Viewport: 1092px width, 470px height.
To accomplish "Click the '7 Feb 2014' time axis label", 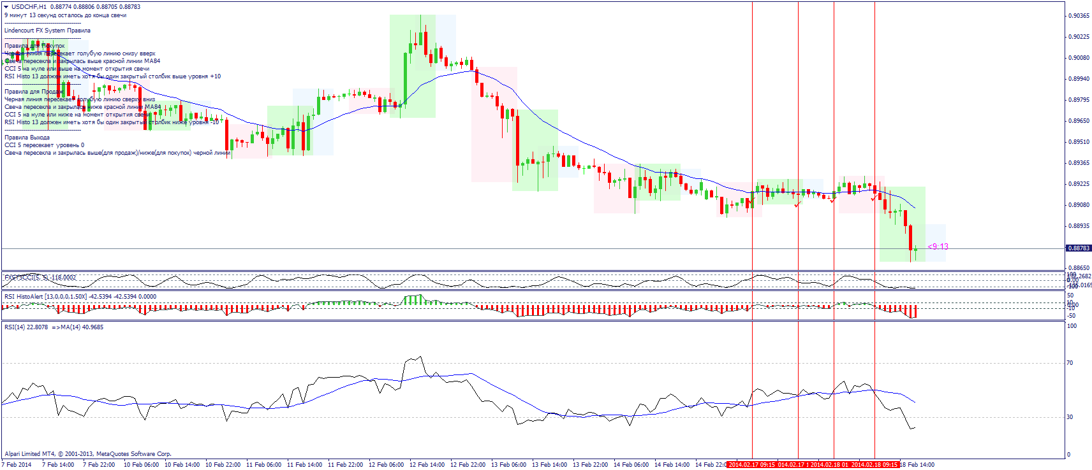I will click(17, 465).
